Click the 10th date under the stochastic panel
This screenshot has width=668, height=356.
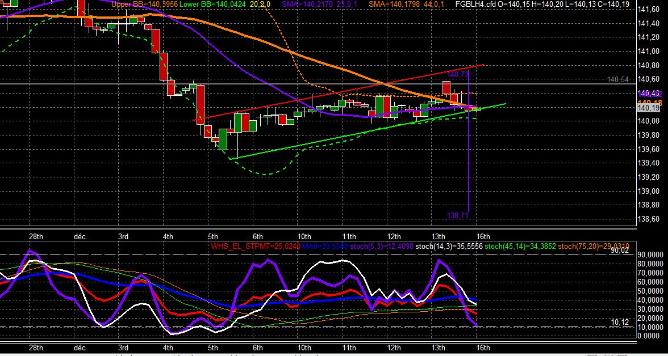point(304,347)
